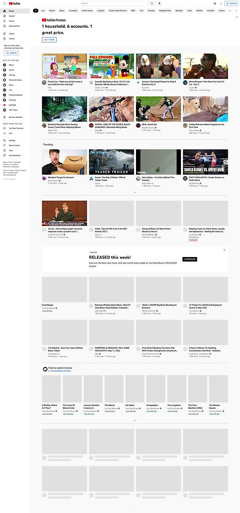Screen dimensions: 240x513
Task: Open Fashion & Beauty in the sidebar
Action: click(x=15, y=95)
